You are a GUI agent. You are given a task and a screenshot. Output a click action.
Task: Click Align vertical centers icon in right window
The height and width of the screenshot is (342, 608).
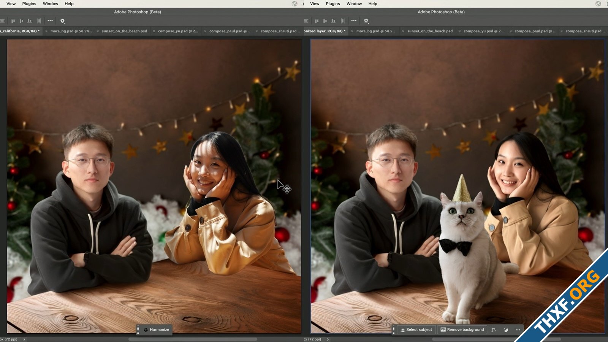[325, 21]
